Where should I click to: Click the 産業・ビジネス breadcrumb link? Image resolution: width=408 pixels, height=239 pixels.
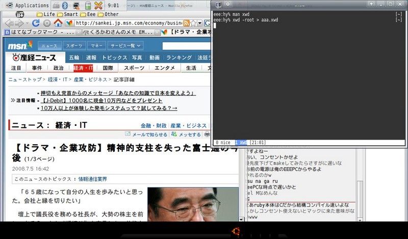91,79
